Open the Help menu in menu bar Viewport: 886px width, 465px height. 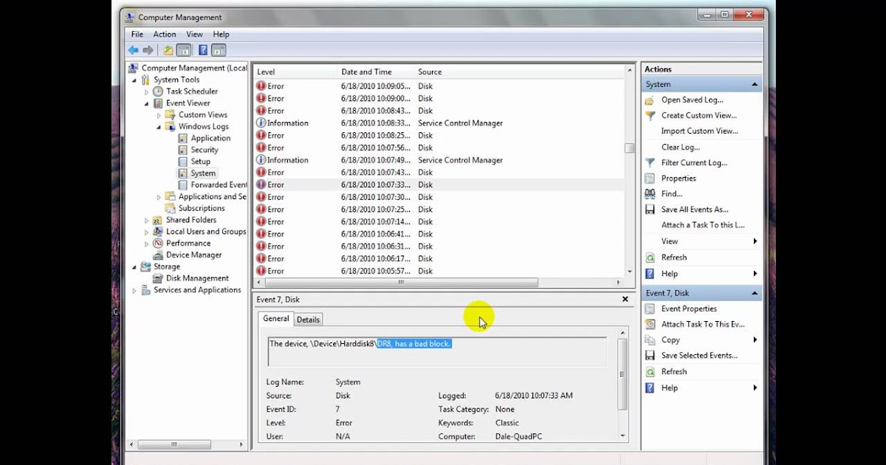point(221,34)
